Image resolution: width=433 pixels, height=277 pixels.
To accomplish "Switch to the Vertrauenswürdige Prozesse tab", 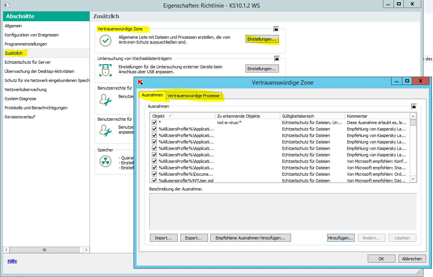I will coord(194,96).
